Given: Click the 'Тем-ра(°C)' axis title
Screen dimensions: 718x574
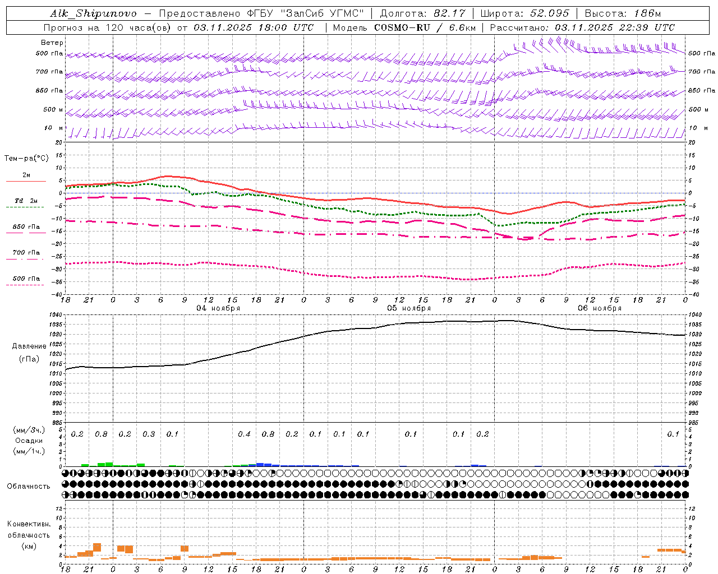Looking at the screenshot, I should (x=26, y=159).
